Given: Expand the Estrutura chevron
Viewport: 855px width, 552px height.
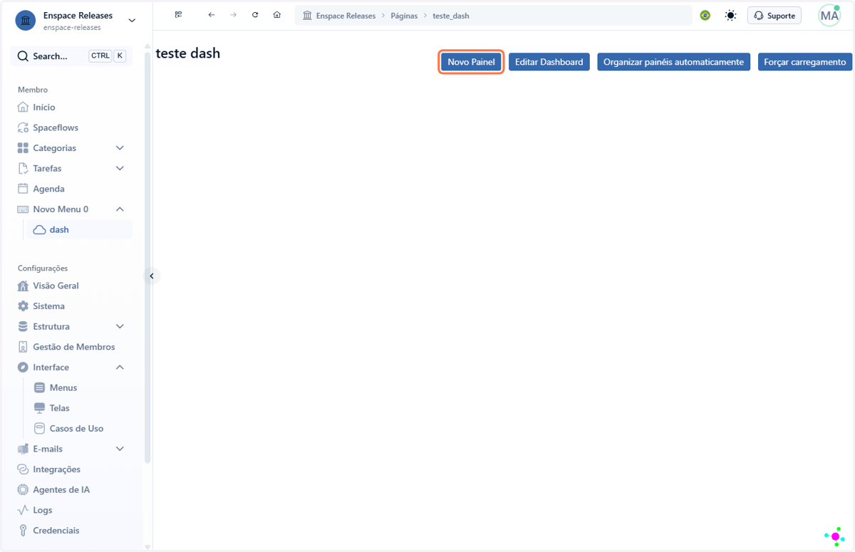Looking at the screenshot, I should pos(120,327).
